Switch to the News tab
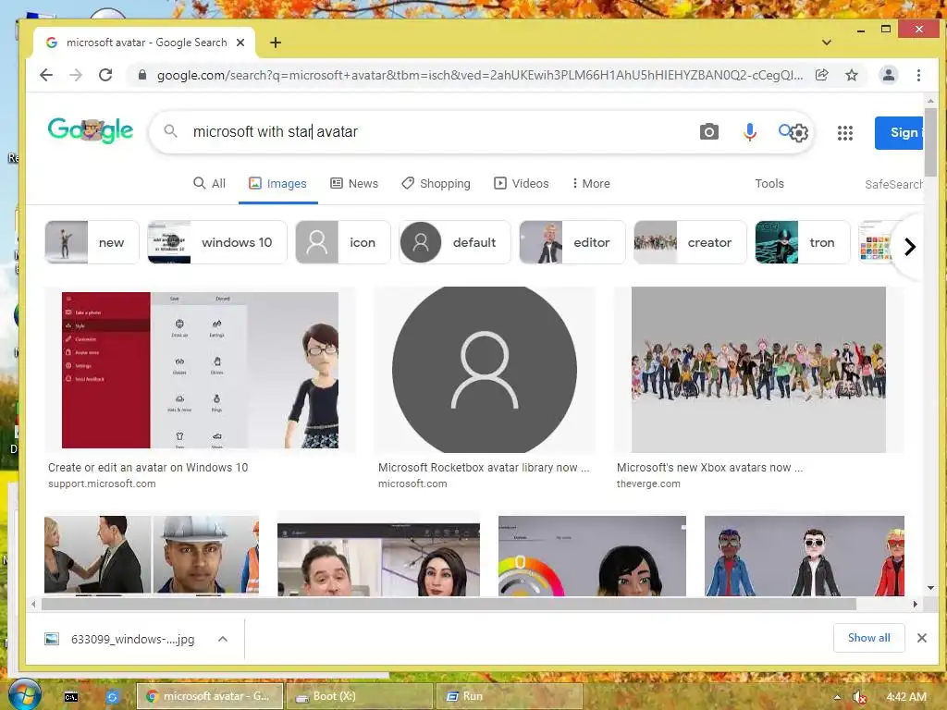Viewport: 947px width, 710px height. tap(354, 183)
